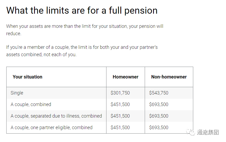Click the paragraph beginning 'If you're a member'

pyautogui.click(x=82, y=51)
